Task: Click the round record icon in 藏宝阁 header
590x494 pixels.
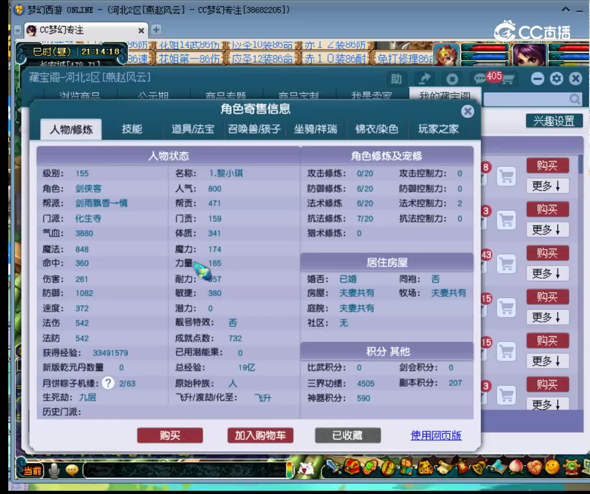Action: click(x=452, y=79)
